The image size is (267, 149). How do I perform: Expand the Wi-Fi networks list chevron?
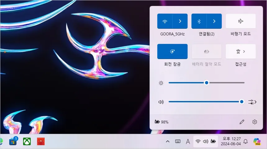click(x=180, y=21)
